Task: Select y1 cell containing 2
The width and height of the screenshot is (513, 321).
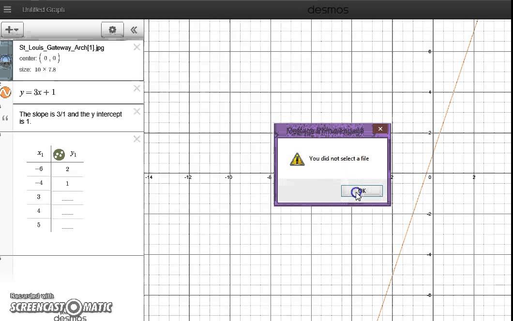Action: click(x=67, y=169)
